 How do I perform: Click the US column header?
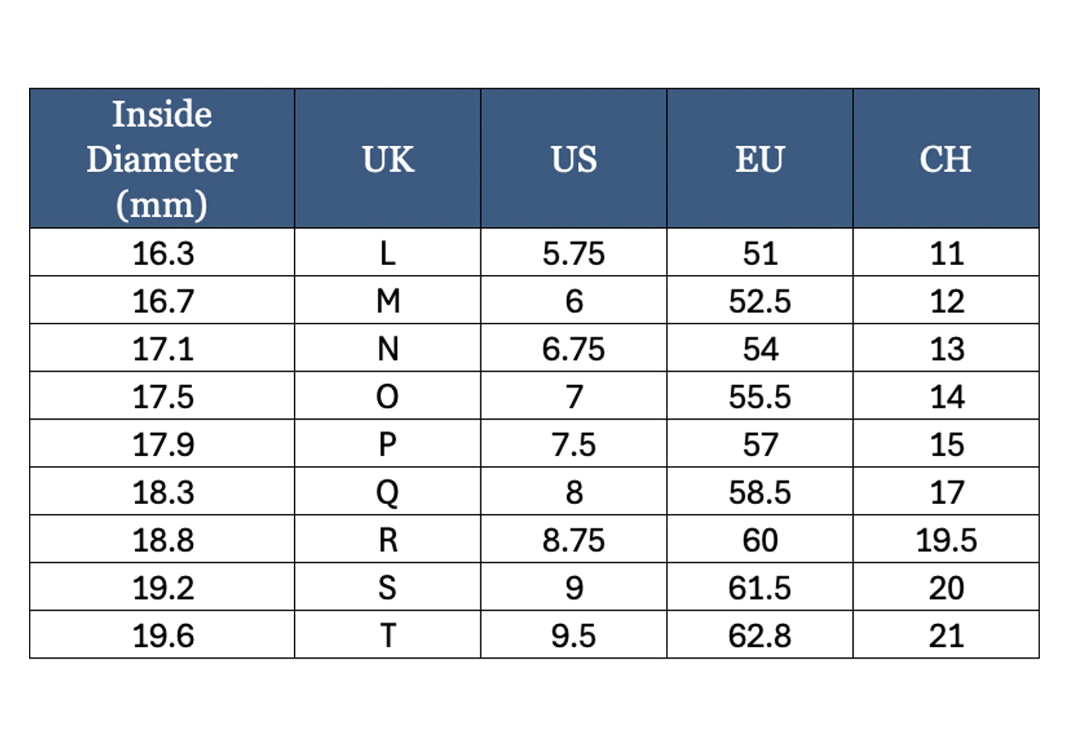pos(574,159)
